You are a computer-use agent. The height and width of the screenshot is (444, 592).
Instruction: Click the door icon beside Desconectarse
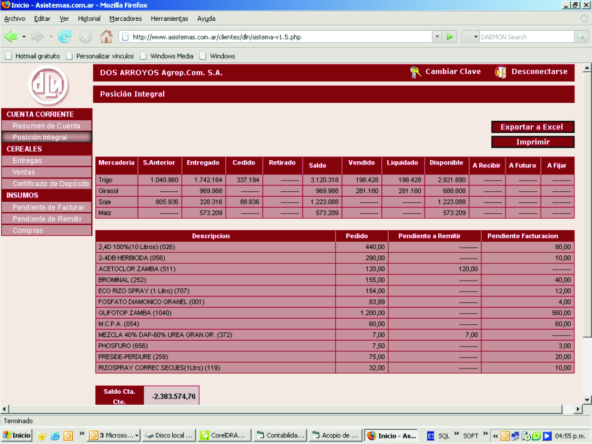pyautogui.click(x=500, y=72)
